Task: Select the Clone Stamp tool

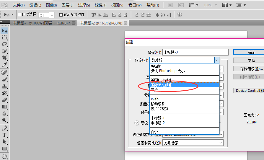Action: click(4, 86)
